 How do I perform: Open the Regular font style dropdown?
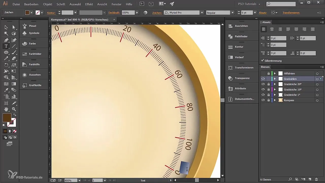pos(233,13)
